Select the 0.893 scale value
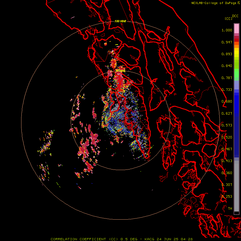241x241 pixels. point(227,54)
